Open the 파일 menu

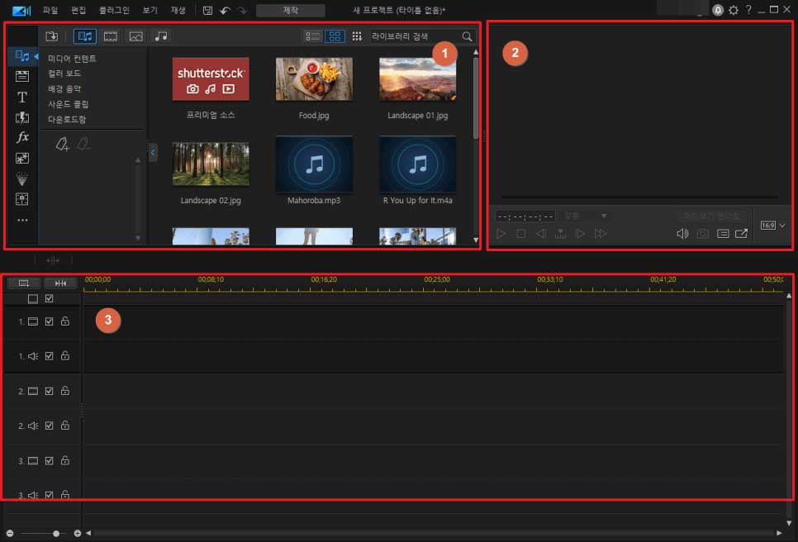coord(50,10)
